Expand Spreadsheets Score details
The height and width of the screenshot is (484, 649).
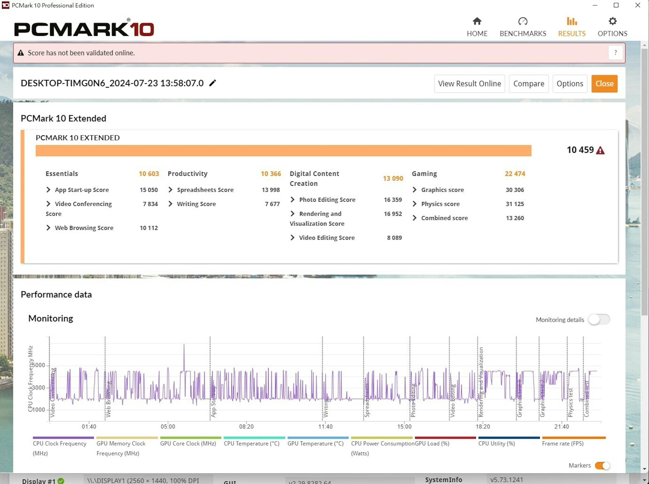tap(170, 190)
